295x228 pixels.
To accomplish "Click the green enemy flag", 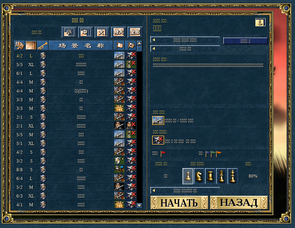I will point(213,154).
